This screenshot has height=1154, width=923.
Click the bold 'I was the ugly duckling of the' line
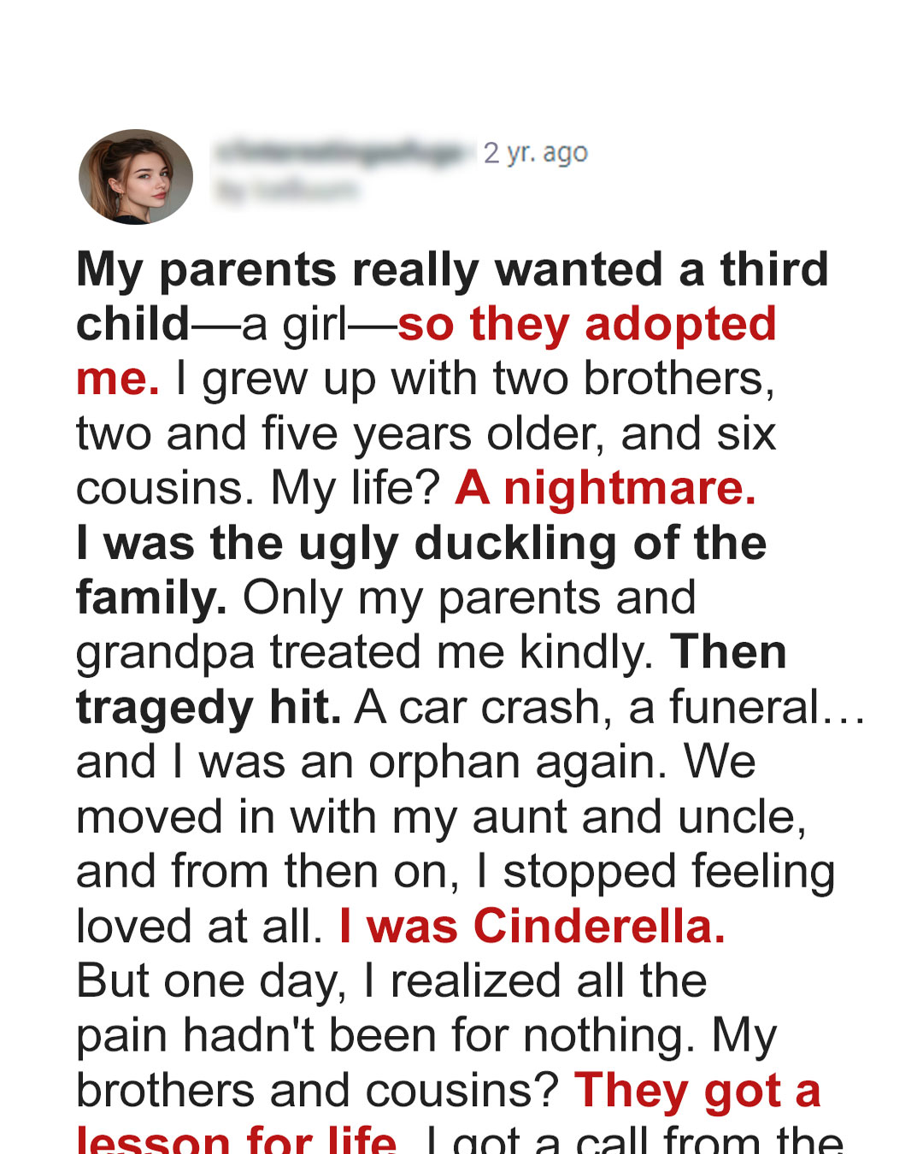tap(421, 544)
